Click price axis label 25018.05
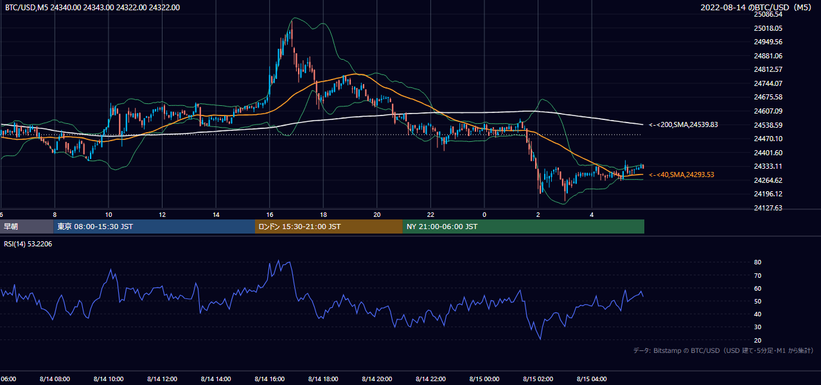The width and height of the screenshot is (821, 385). [768, 28]
